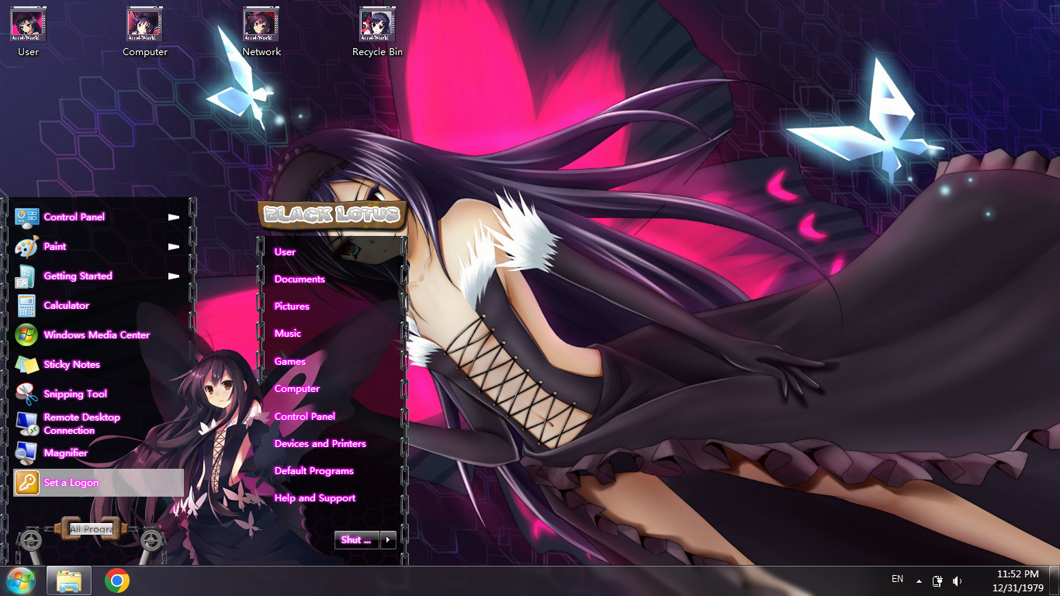This screenshot has width=1060, height=596.
Task: Open Music from Start menu
Action: tap(288, 334)
